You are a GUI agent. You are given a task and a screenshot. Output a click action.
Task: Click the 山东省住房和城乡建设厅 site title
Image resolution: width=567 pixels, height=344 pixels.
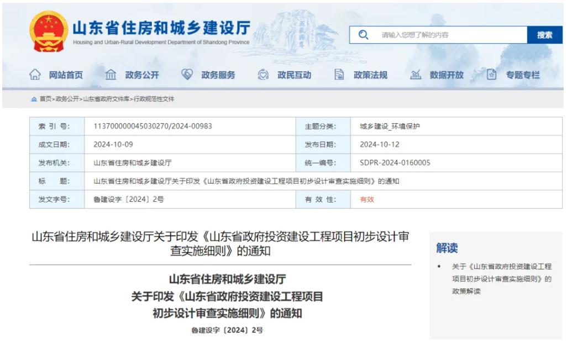click(x=161, y=28)
